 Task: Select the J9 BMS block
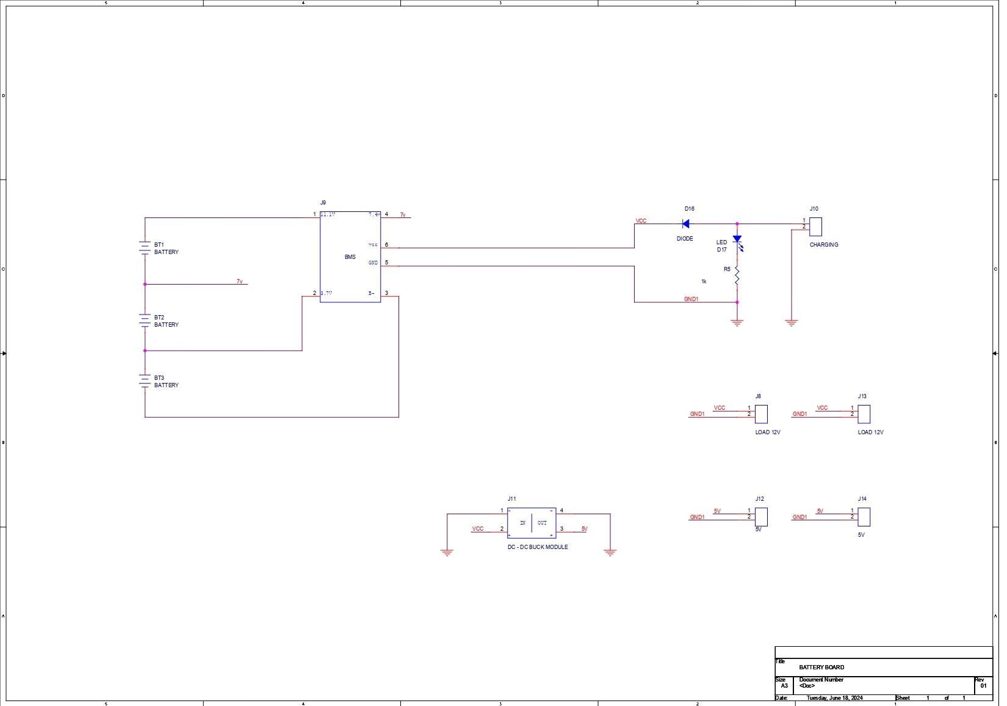(350, 257)
